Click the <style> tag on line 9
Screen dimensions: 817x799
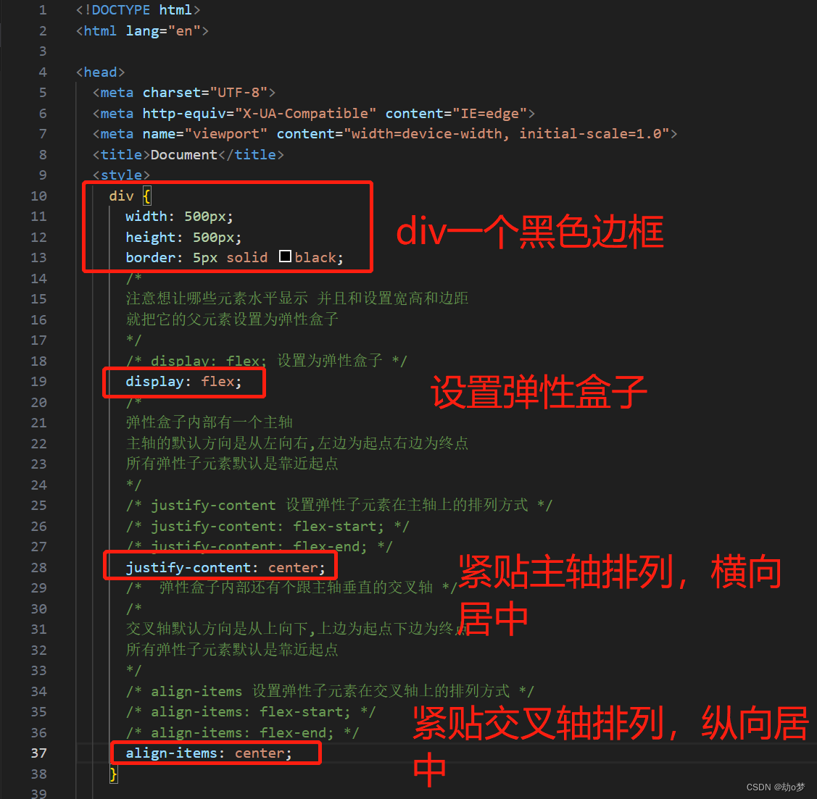[x=121, y=175]
